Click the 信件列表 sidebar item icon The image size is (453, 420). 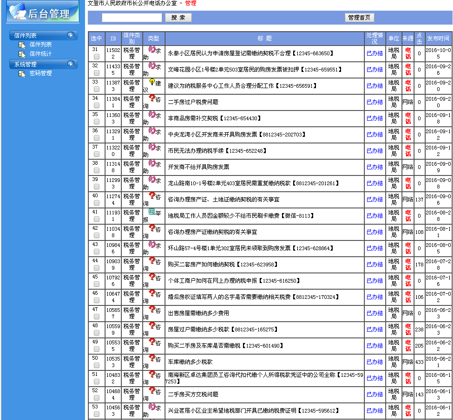(22, 45)
